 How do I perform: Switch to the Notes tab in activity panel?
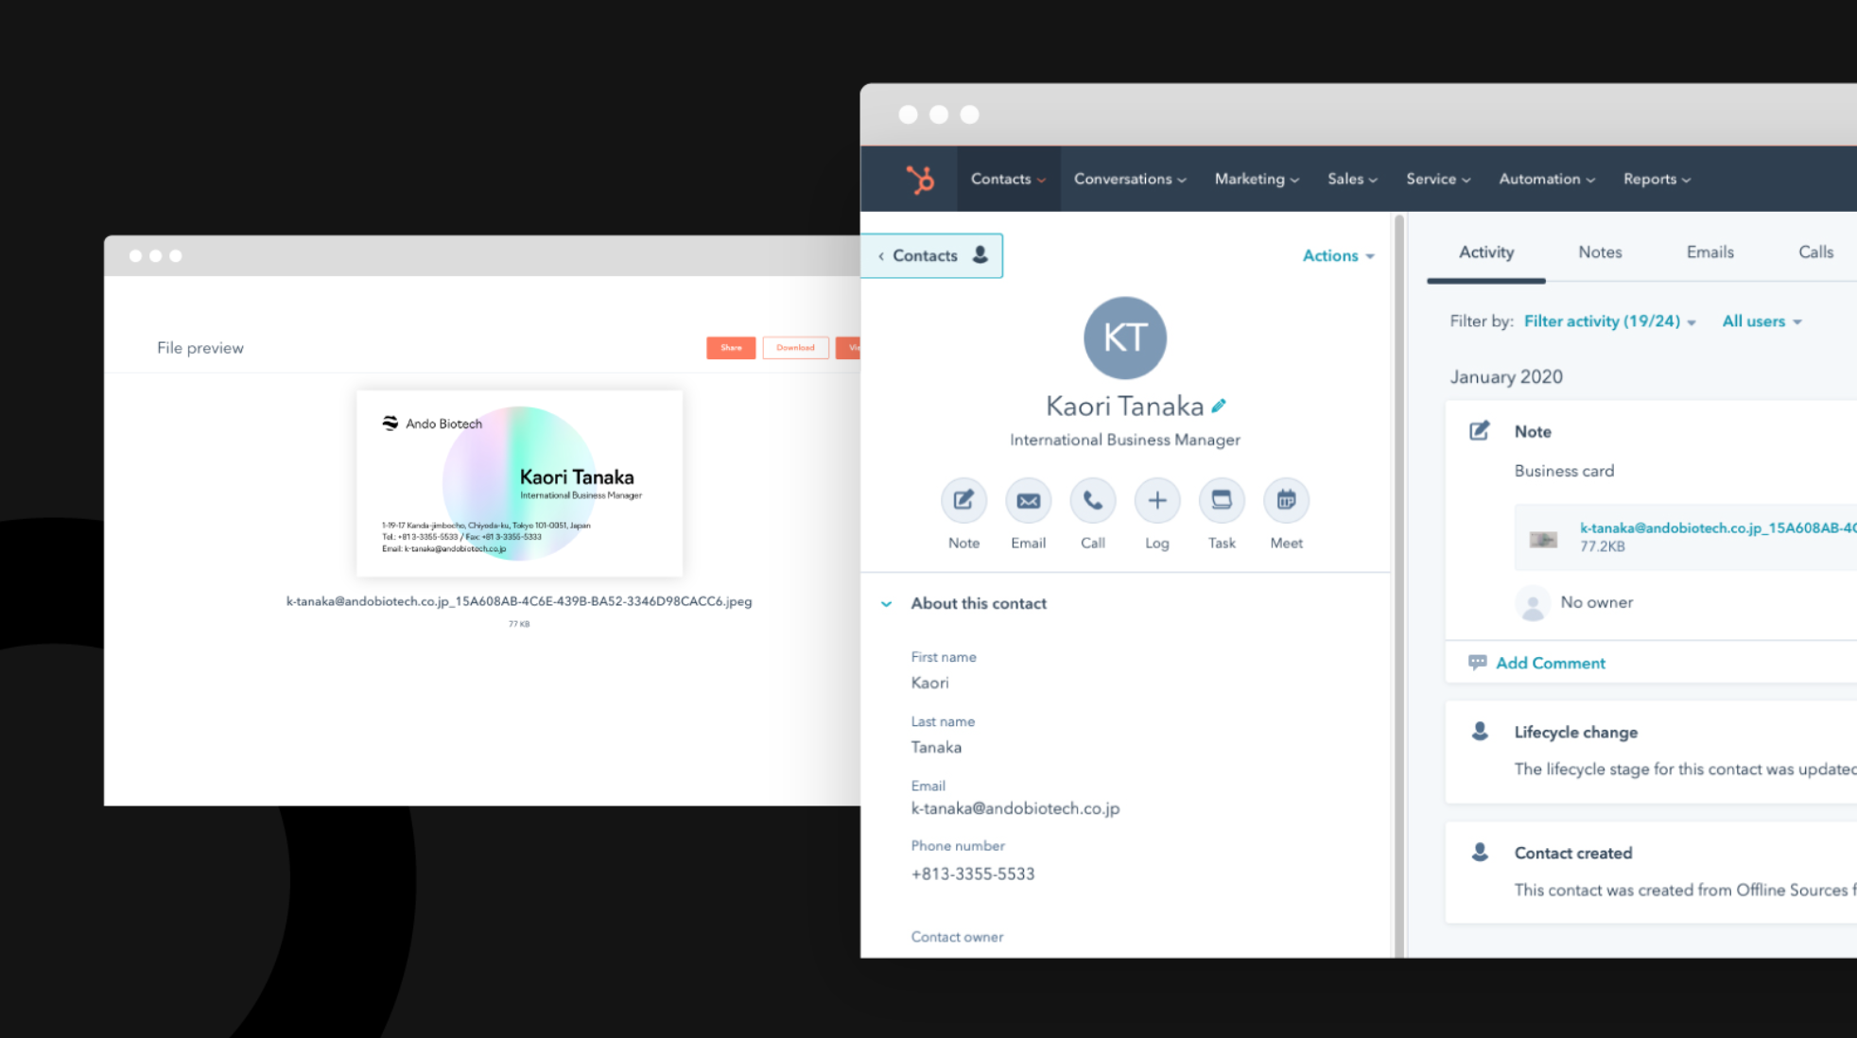[x=1598, y=252]
